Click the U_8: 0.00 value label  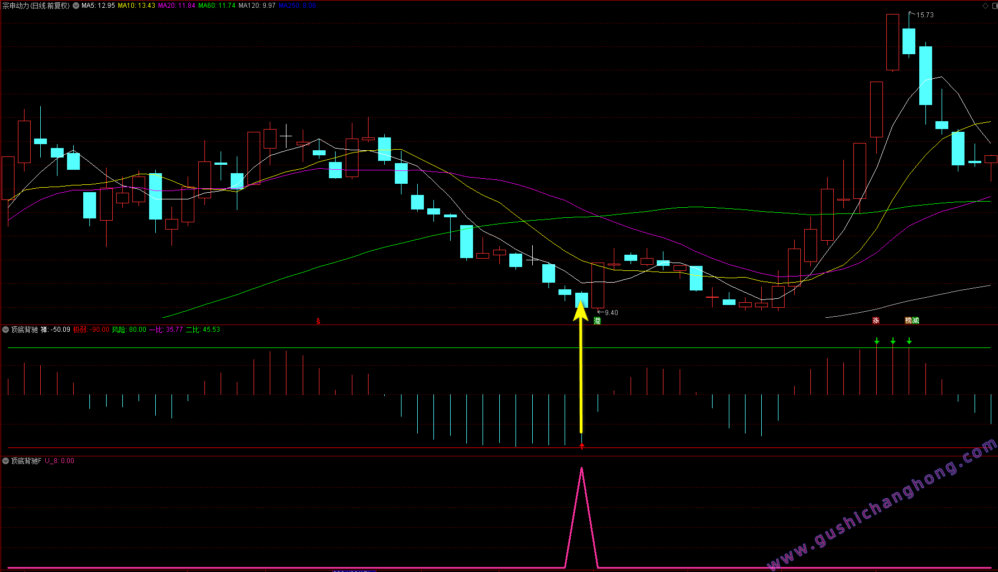click(59, 461)
